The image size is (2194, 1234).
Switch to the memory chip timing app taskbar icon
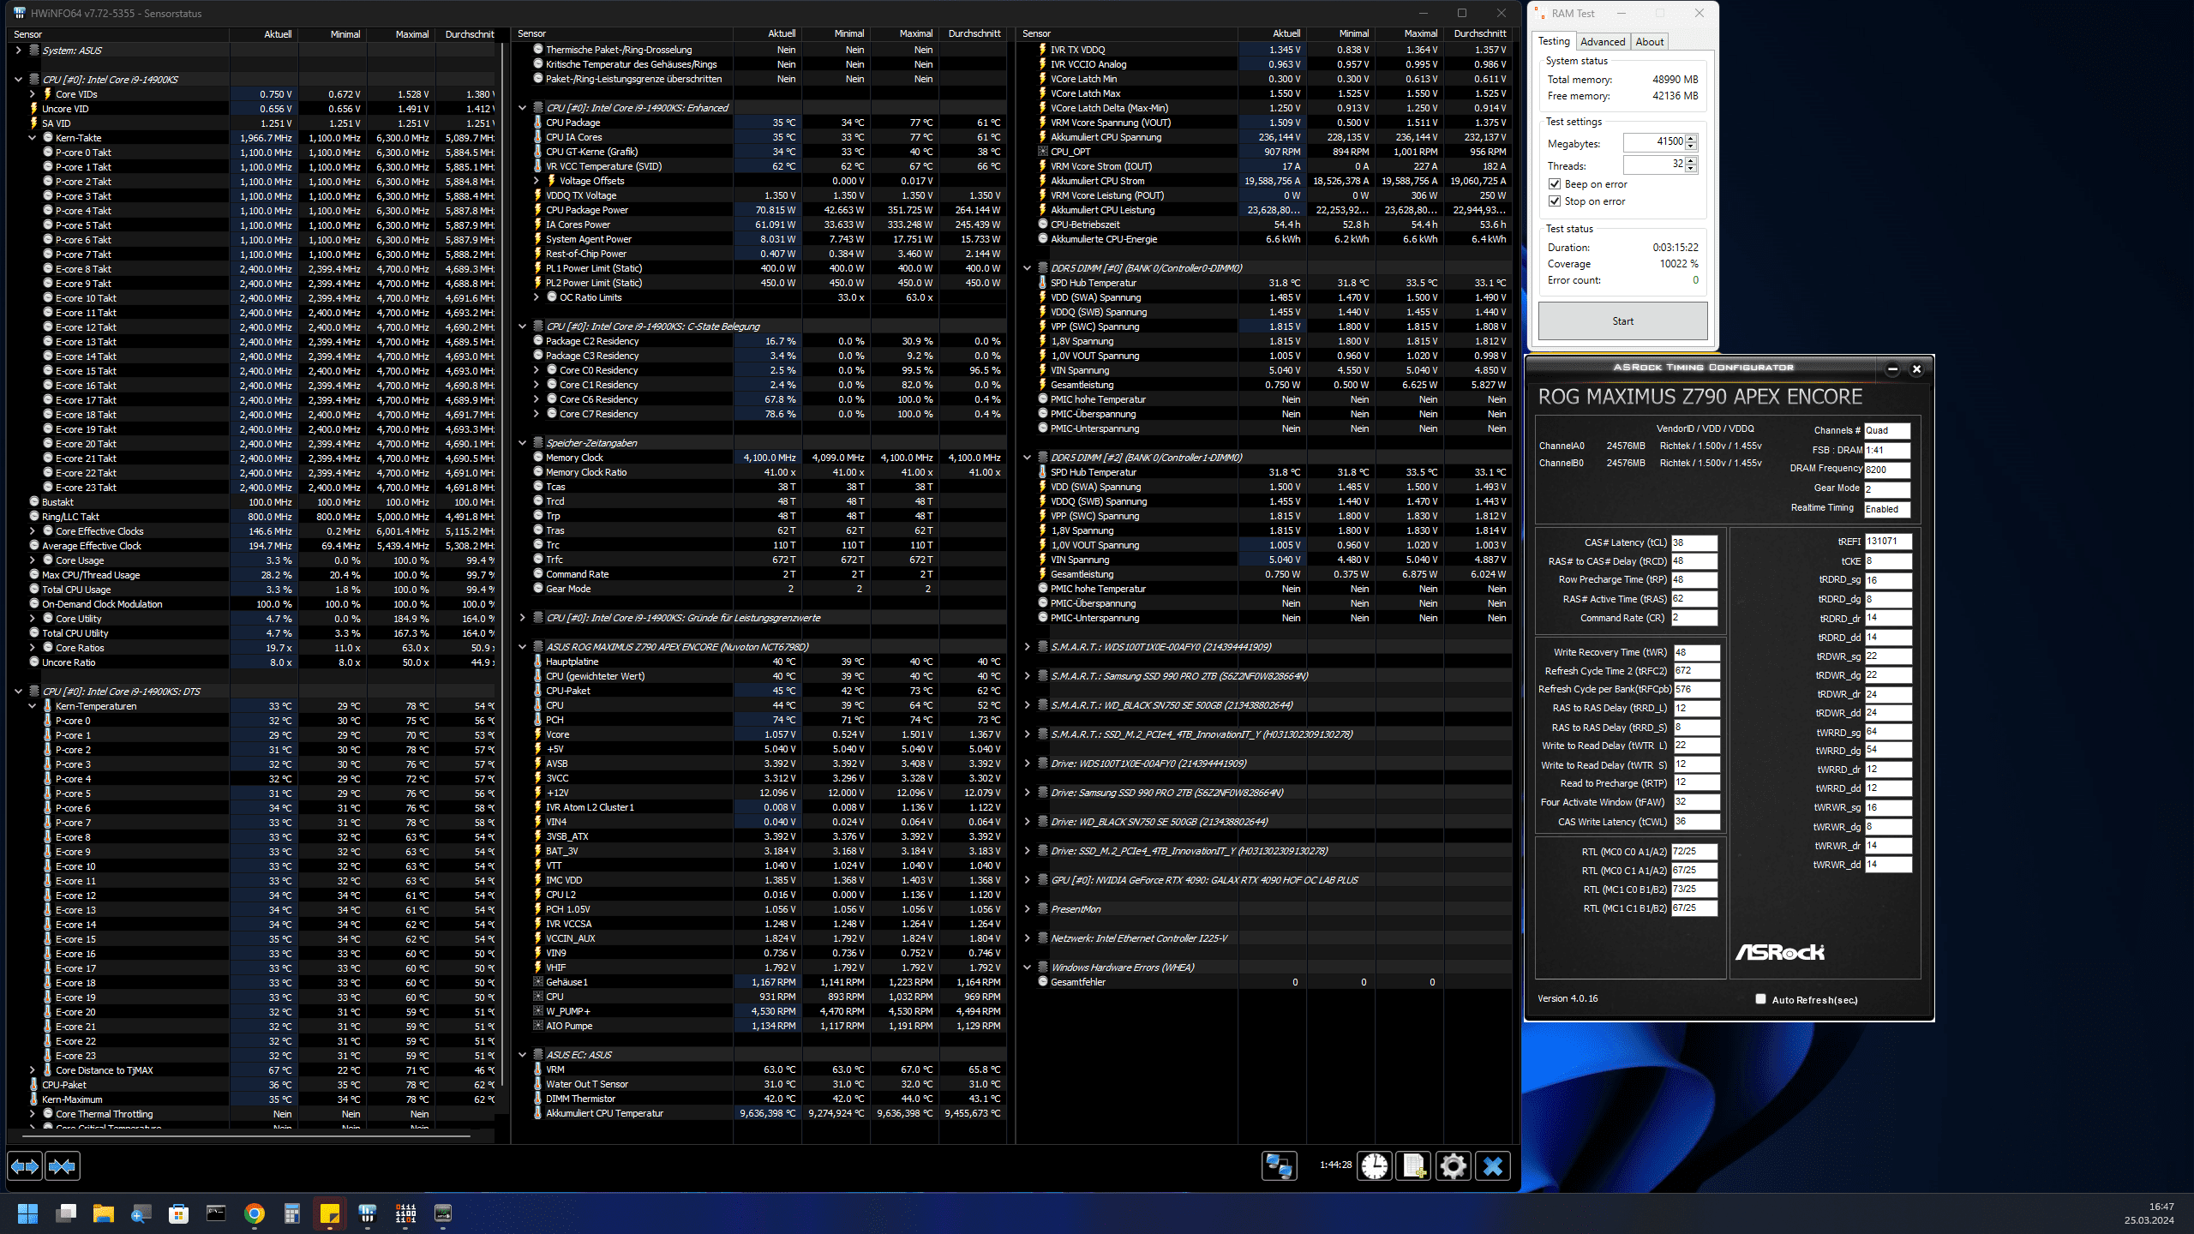(443, 1213)
